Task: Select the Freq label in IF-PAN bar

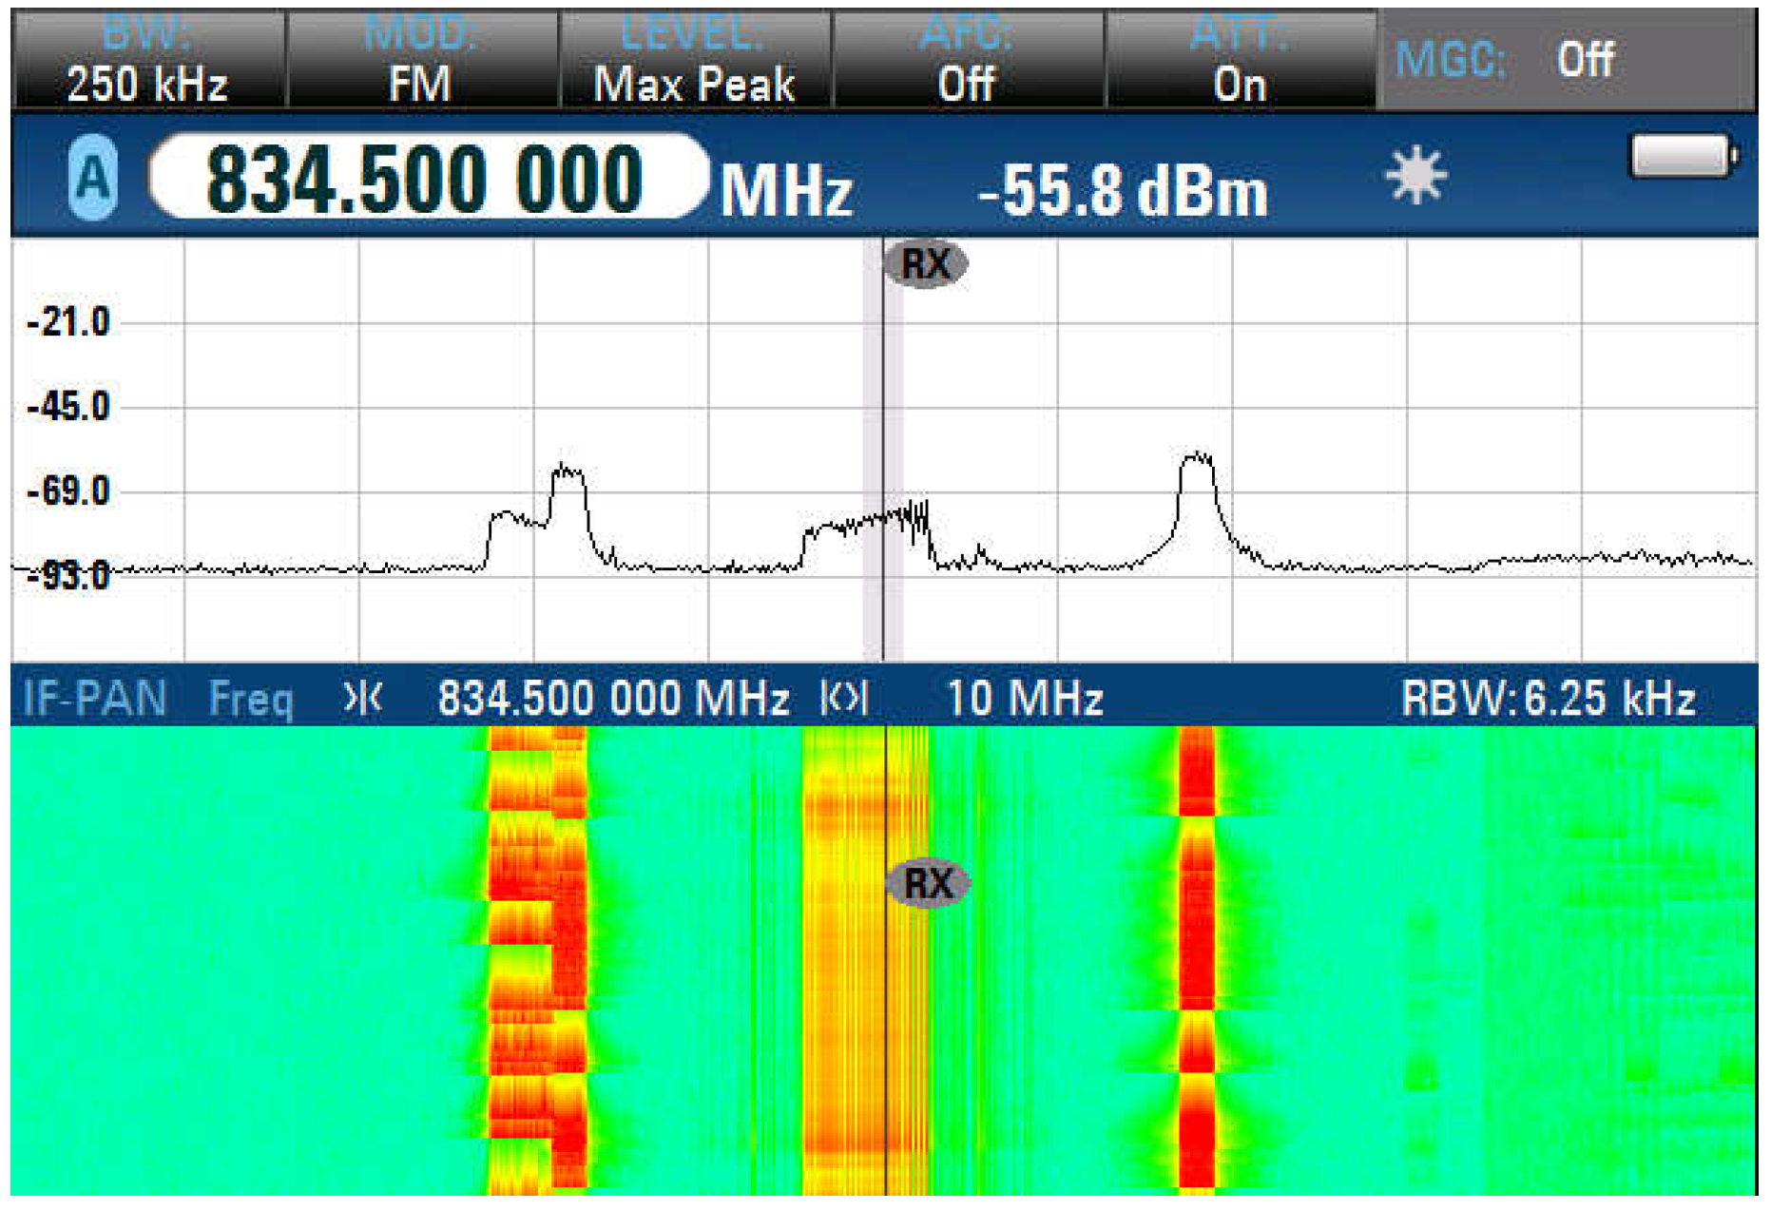Action: pyautogui.click(x=251, y=699)
